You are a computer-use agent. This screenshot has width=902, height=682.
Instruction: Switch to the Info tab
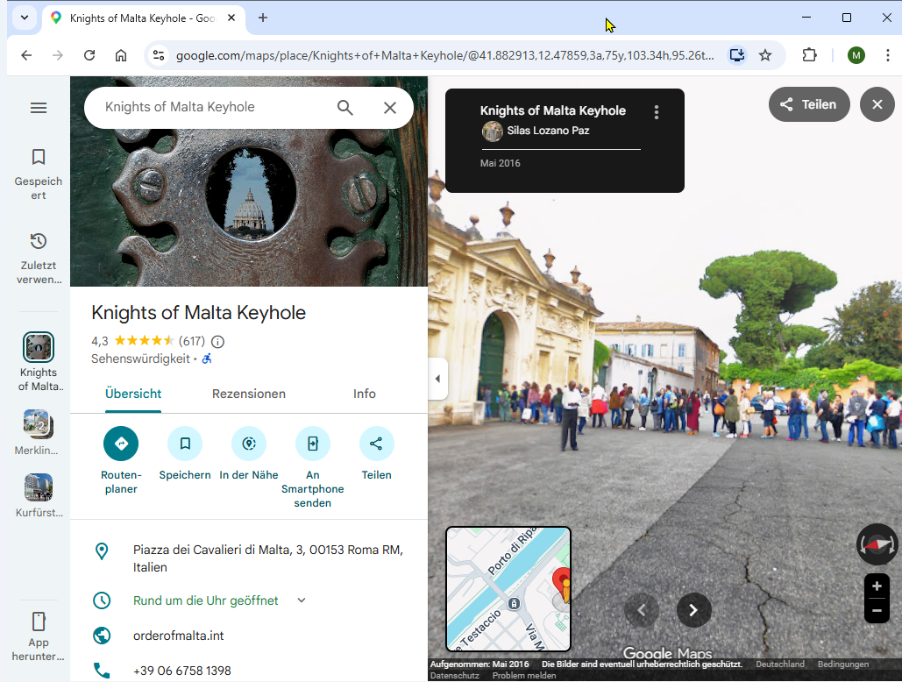pyautogui.click(x=365, y=394)
